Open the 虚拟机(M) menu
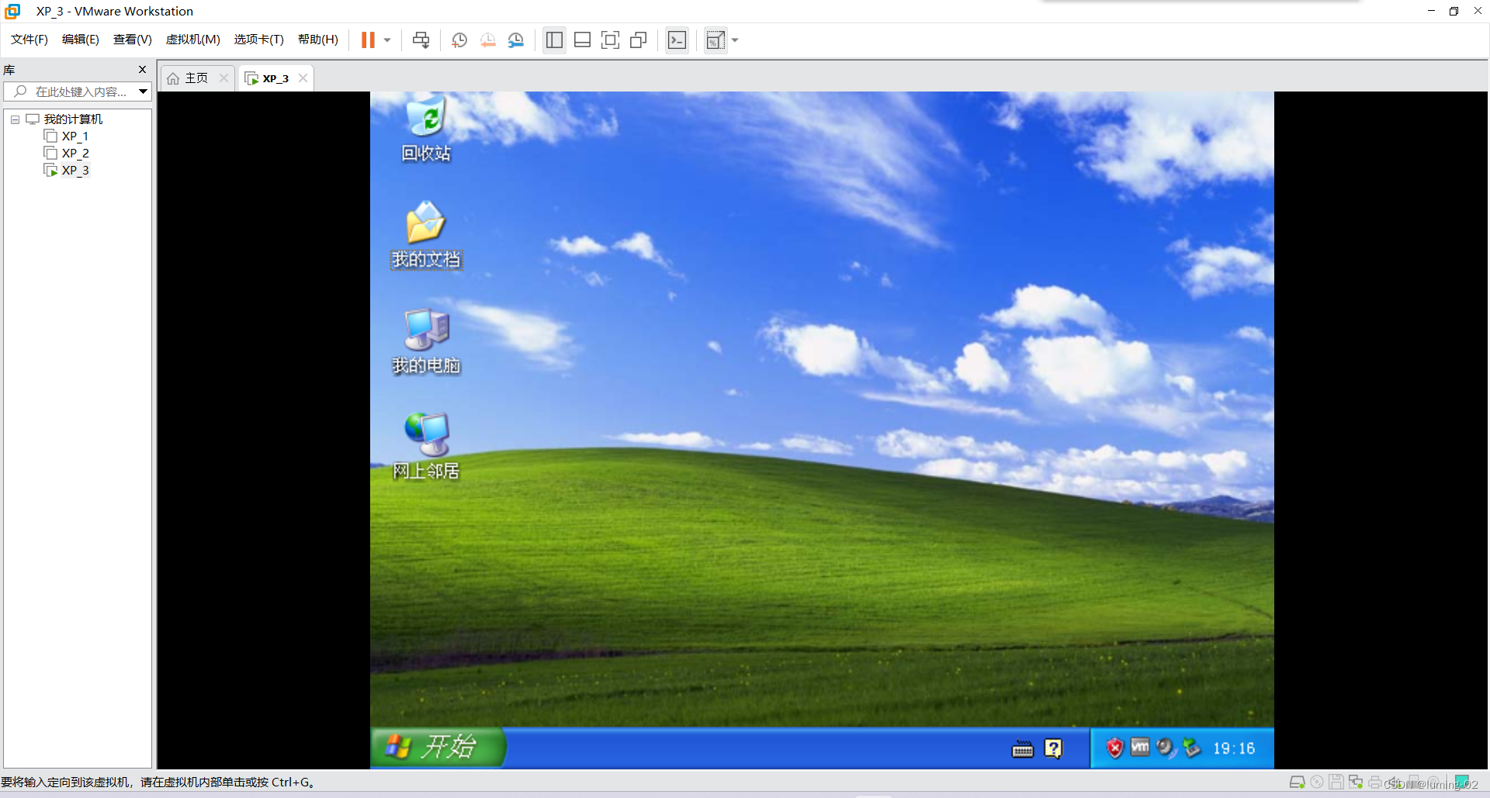Viewport: 1490px width, 798px height. pos(193,40)
